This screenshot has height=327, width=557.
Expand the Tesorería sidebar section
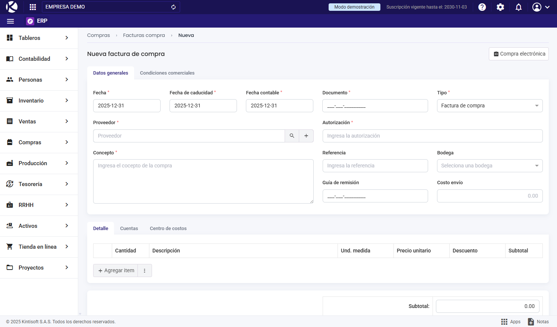(x=39, y=184)
